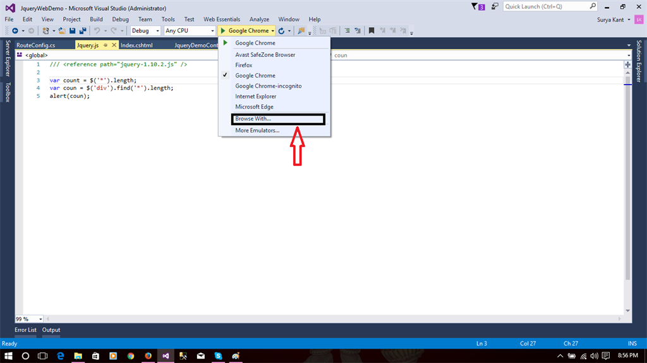Open the coun member navigation dropdown

pyautogui.click(x=481, y=55)
